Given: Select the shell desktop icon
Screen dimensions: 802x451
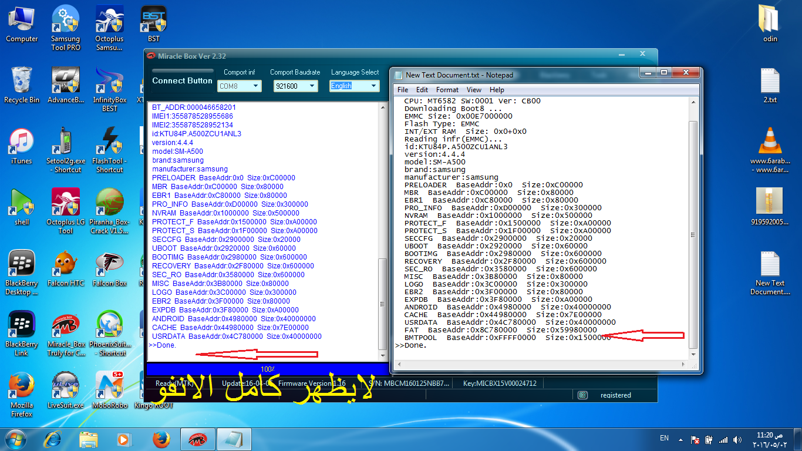Looking at the screenshot, I should pyautogui.click(x=22, y=207).
